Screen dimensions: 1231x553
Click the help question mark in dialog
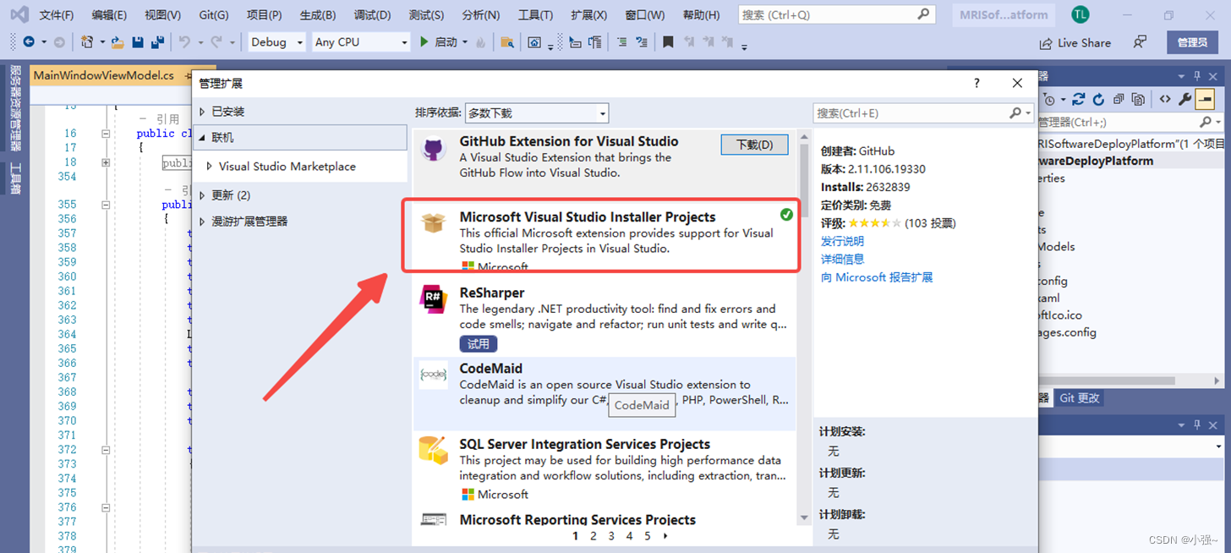click(977, 83)
